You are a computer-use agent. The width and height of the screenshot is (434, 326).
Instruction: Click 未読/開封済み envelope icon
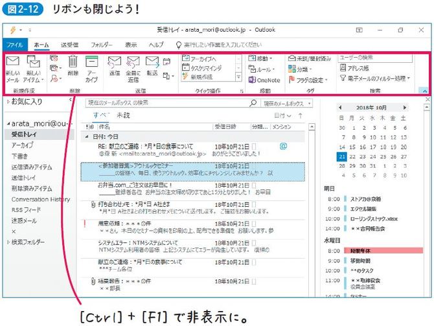coord(292,58)
